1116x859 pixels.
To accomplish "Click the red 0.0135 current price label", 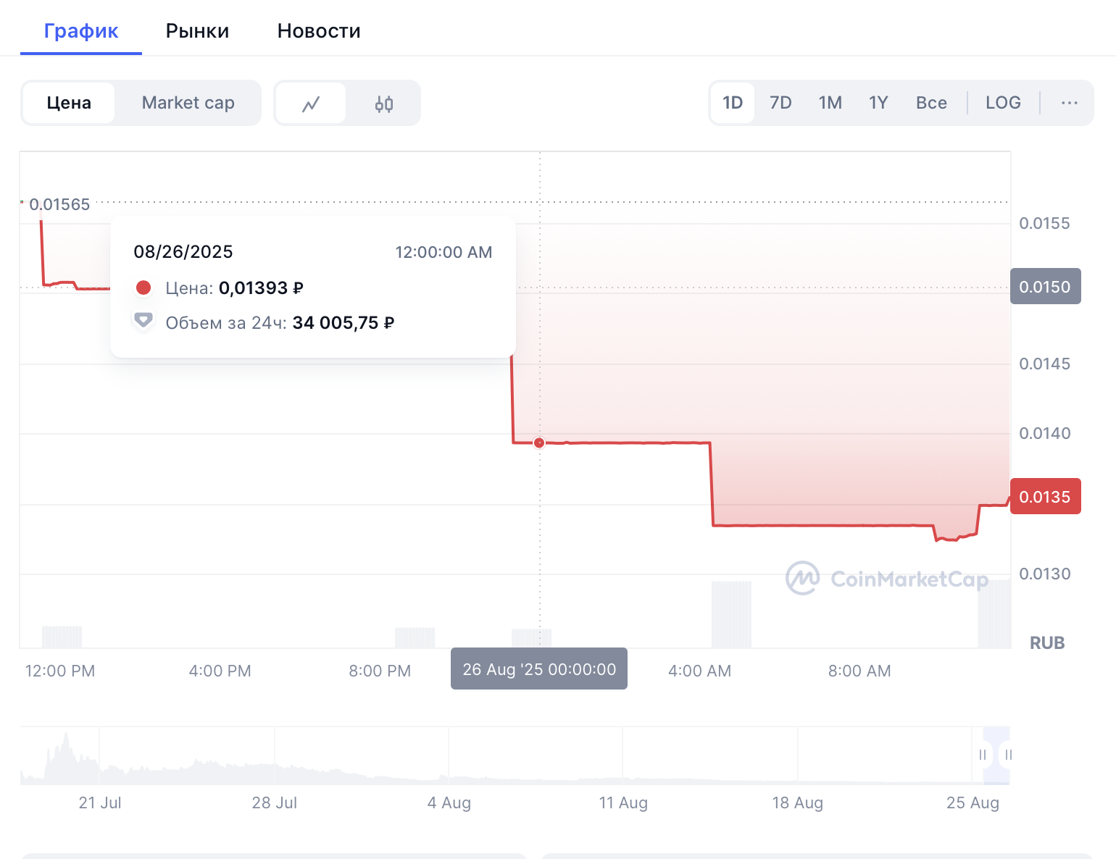I will coord(1045,497).
